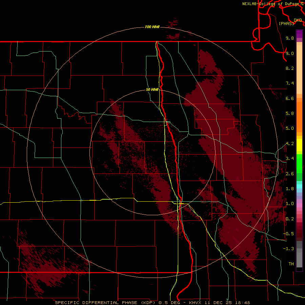Click the 18:48 timestamp in the caption
305x305 pixels.
click(x=242, y=303)
